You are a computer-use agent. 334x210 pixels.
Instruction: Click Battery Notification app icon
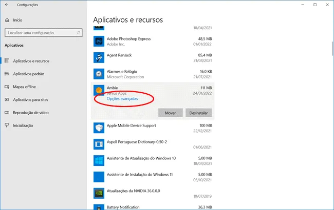coord(99,207)
